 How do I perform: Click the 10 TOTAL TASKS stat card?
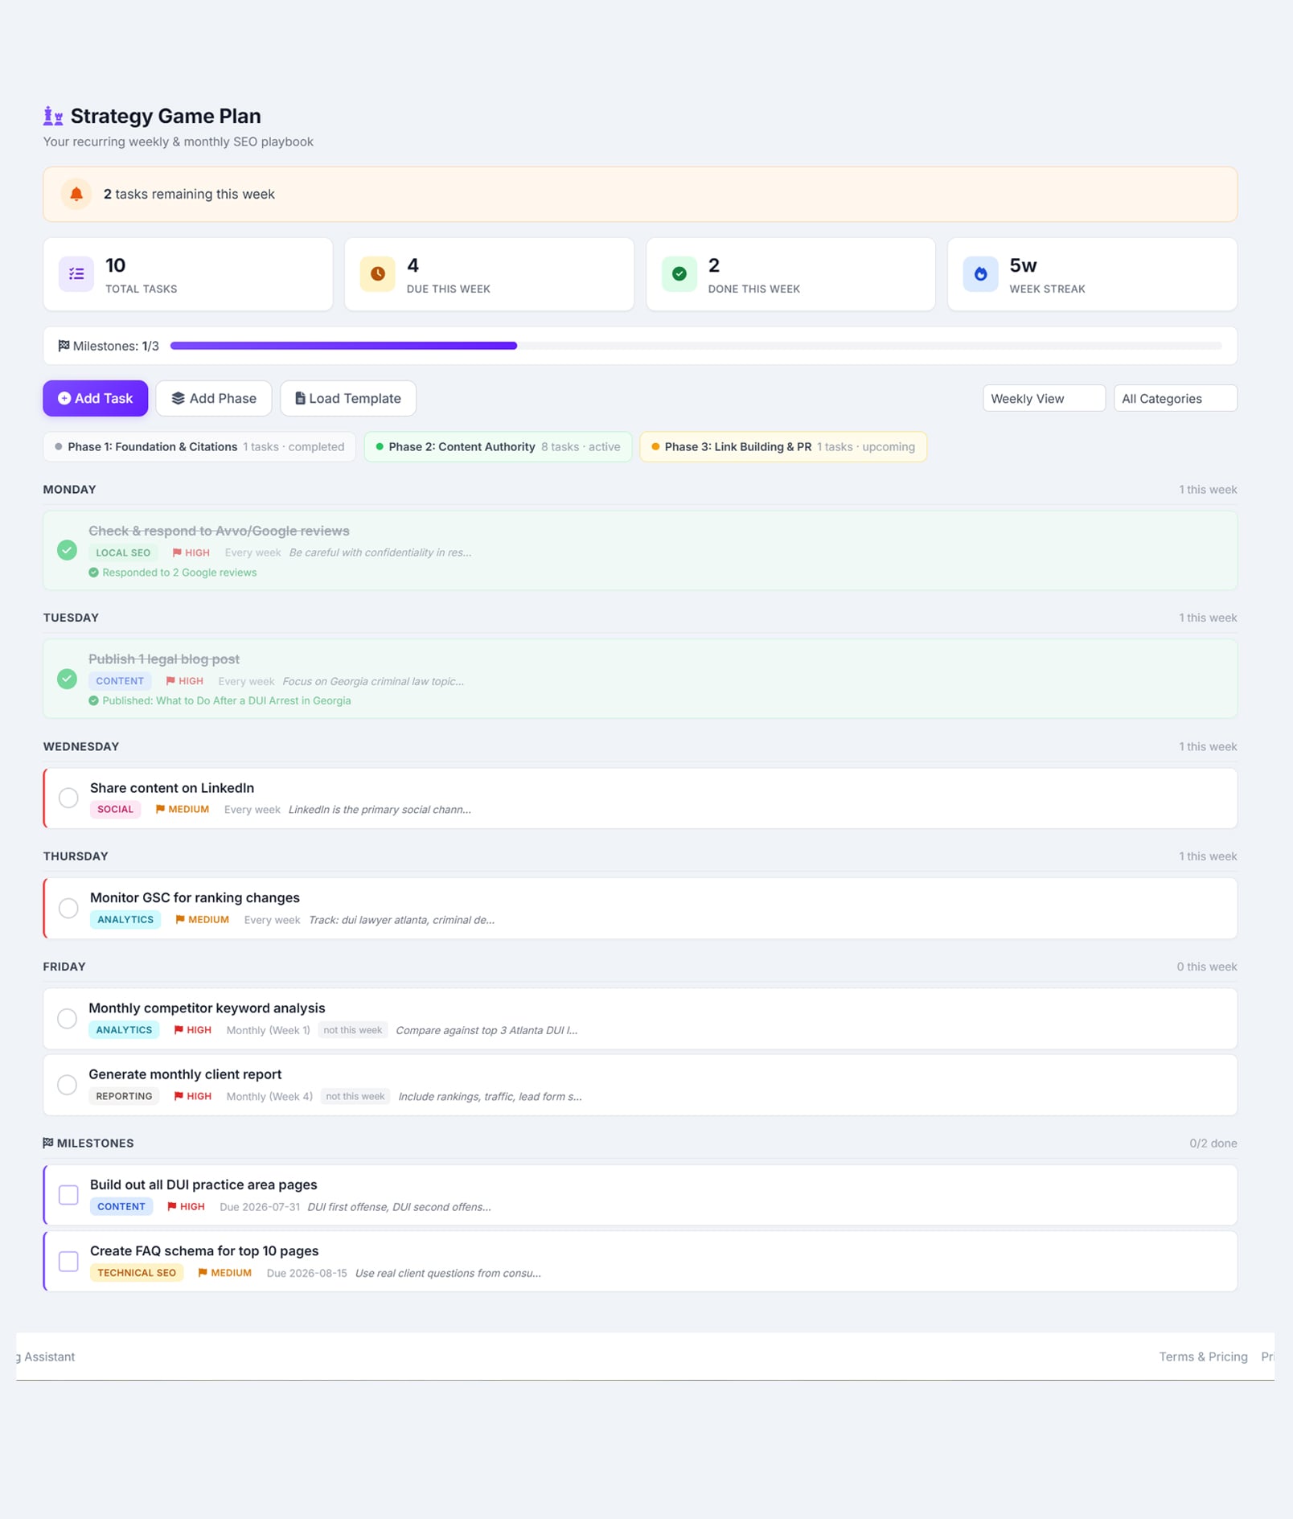pyautogui.click(x=188, y=274)
